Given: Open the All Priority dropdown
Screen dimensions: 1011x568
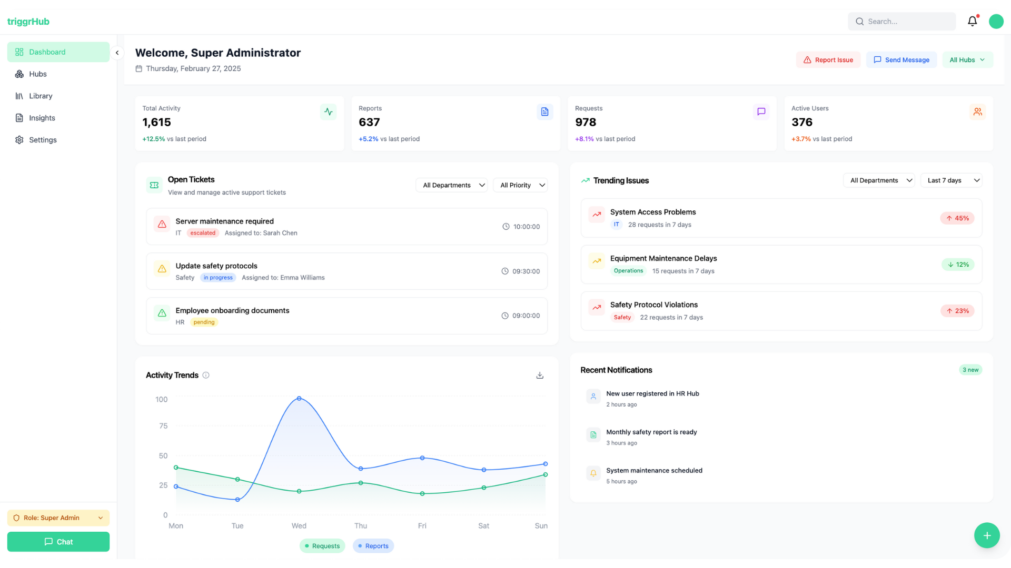Looking at the screenshot, I should 520,185.
